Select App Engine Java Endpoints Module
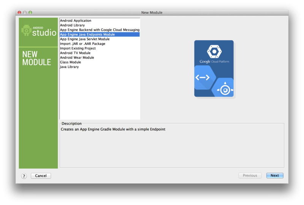 [x=100, y=34]
